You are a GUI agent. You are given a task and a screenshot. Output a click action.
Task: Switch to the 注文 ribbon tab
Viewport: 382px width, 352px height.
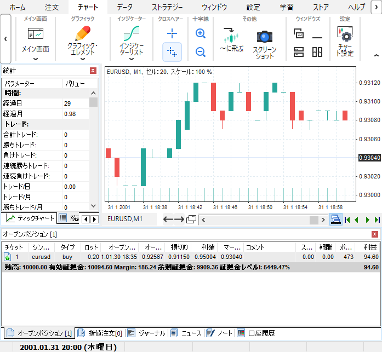52,7
